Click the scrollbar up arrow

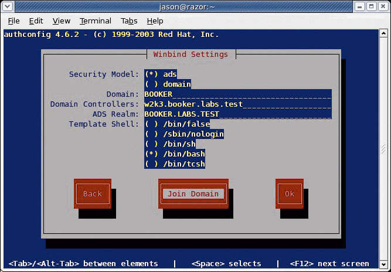coord(383,33)
